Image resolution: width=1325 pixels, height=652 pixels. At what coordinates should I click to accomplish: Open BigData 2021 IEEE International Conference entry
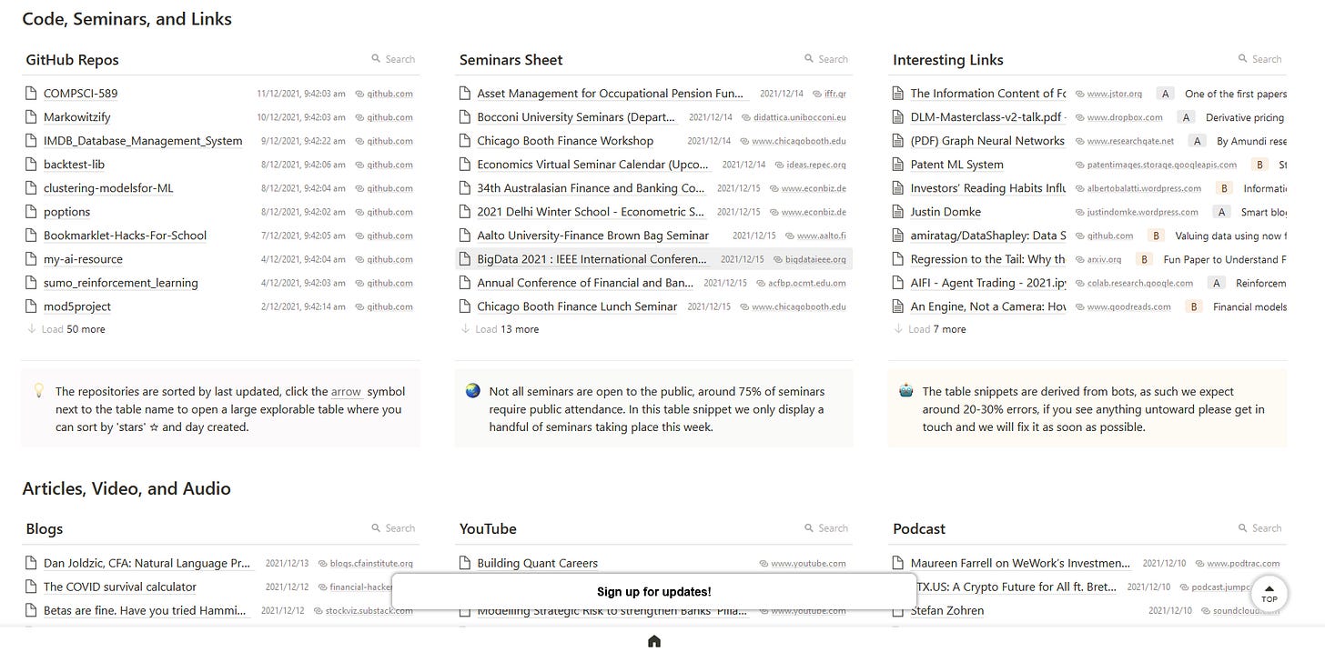pyautogui.click(x=592, y=259)
